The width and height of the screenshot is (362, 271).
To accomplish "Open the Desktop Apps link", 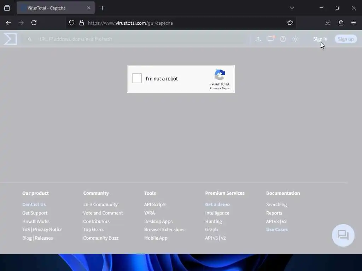I will tap(158, 222).
